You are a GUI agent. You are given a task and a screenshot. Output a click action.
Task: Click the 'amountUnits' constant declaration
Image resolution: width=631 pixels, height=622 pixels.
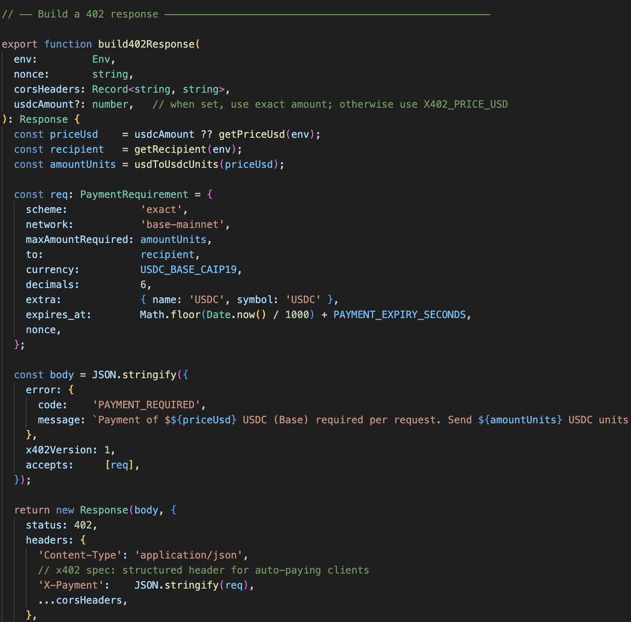tap(83, 164)
